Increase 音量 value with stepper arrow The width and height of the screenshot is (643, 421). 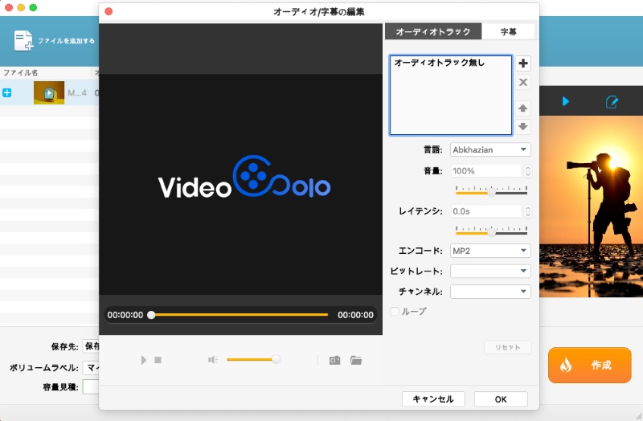point(528,168)
